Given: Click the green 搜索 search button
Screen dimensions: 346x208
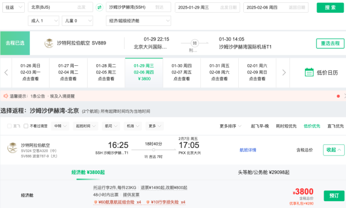Looking at the screenshot, I should pyautogui.click(x=330, y=8).
